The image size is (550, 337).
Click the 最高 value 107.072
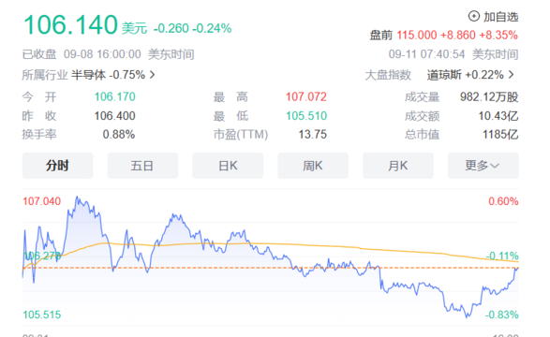coord(305,96)
